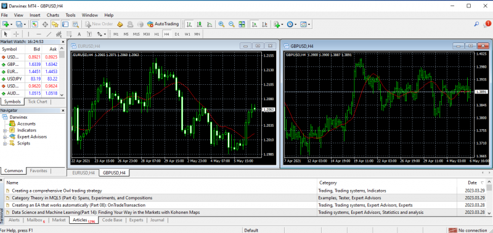Click the Zoom In magnifier icon

[x=221, y=24]
